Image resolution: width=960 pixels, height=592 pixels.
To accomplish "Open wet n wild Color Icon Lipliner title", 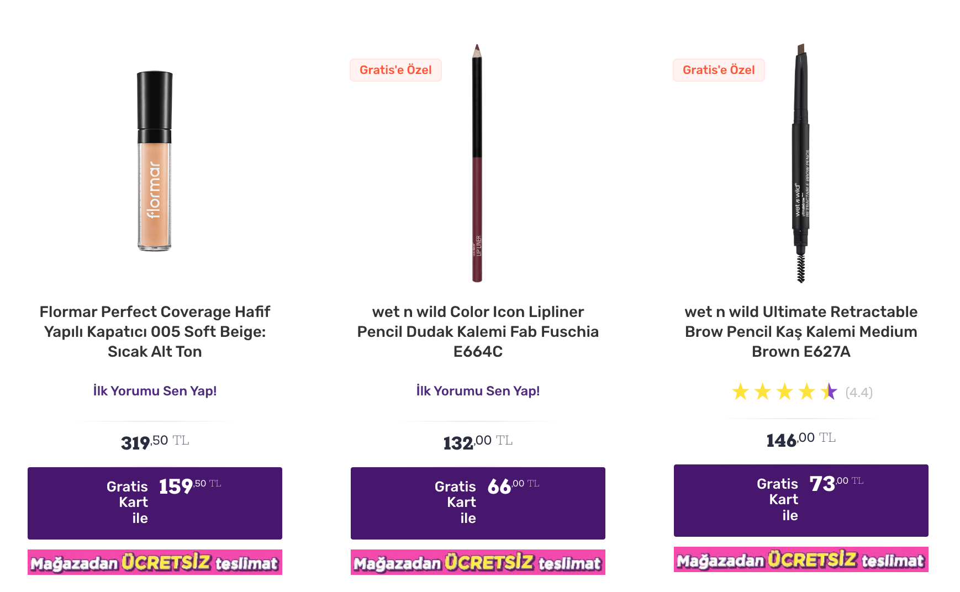I will click(x=478, y=331).
